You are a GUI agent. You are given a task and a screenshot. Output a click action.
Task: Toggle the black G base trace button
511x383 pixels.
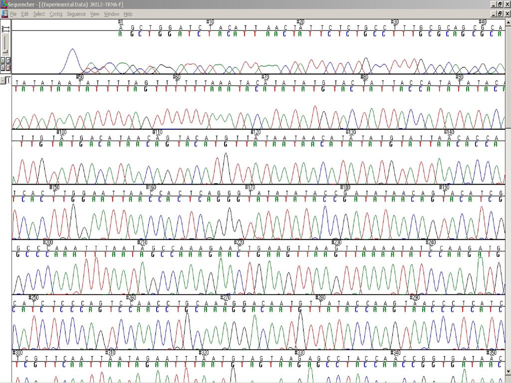(x=3, y=68)
